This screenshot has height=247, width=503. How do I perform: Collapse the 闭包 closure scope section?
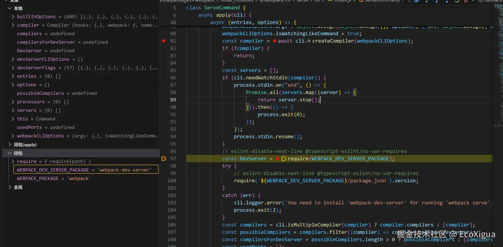pyautogui.click(x=9, y=153)
